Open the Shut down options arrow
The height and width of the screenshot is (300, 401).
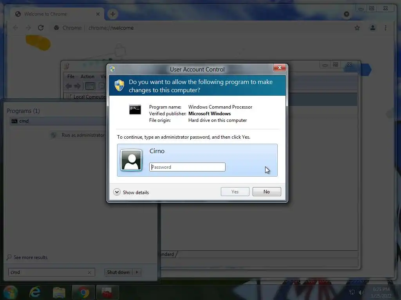(x=137, y=272)
